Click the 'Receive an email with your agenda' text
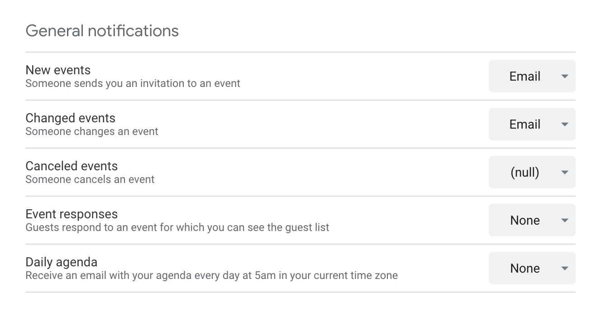This screenshot has width=611, height=327. tap(211, 276)
